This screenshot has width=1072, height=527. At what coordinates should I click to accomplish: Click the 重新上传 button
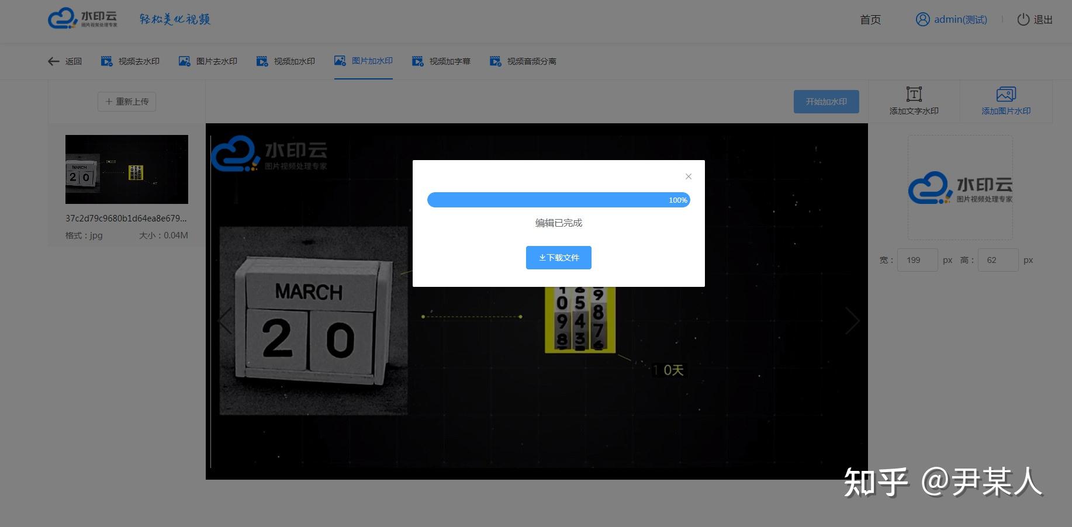pyautogui.click(x=127, y=102)
